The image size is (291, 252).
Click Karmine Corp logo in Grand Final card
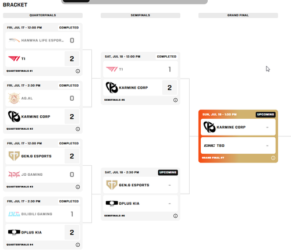pos(210,127)
